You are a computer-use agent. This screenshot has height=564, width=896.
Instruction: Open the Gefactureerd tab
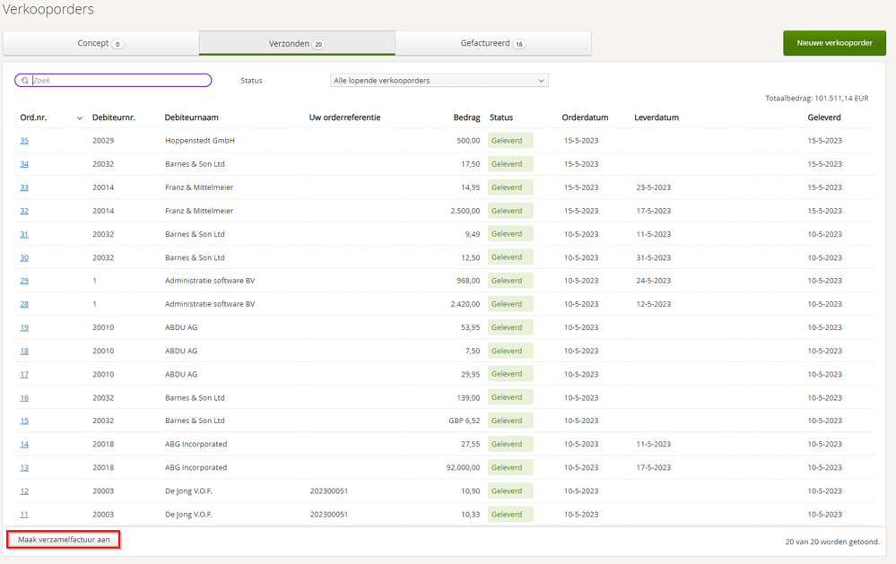[492, 43]
